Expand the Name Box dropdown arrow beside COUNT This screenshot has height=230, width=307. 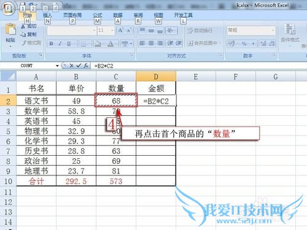[57, 66]
